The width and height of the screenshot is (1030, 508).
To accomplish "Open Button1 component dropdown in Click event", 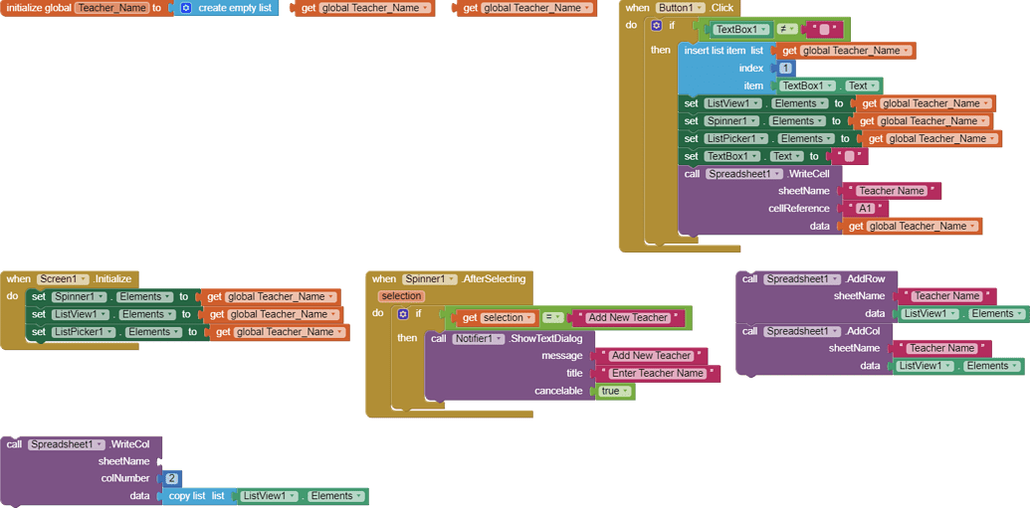I will [x=681, y=9].
